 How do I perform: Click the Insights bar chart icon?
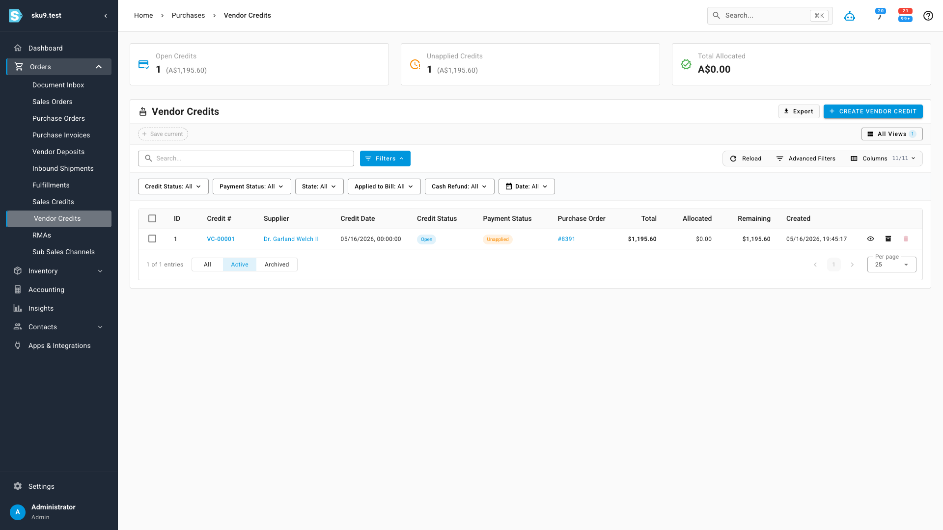[18, 308]
